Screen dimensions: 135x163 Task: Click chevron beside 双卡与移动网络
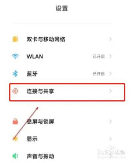click(110, 39)
